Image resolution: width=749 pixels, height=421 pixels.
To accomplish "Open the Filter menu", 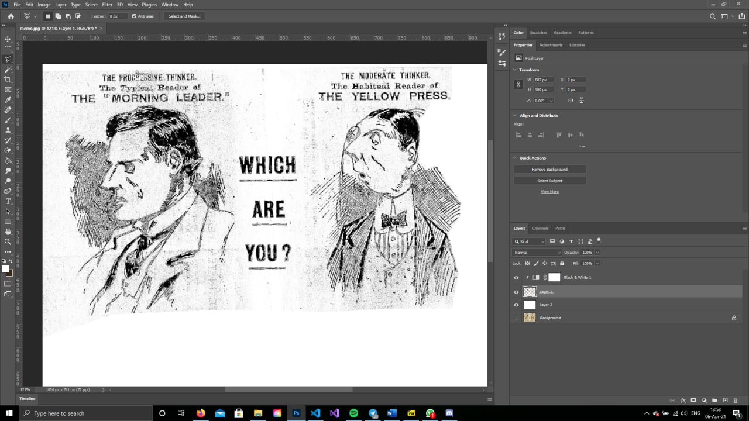I will click(107, 5).
